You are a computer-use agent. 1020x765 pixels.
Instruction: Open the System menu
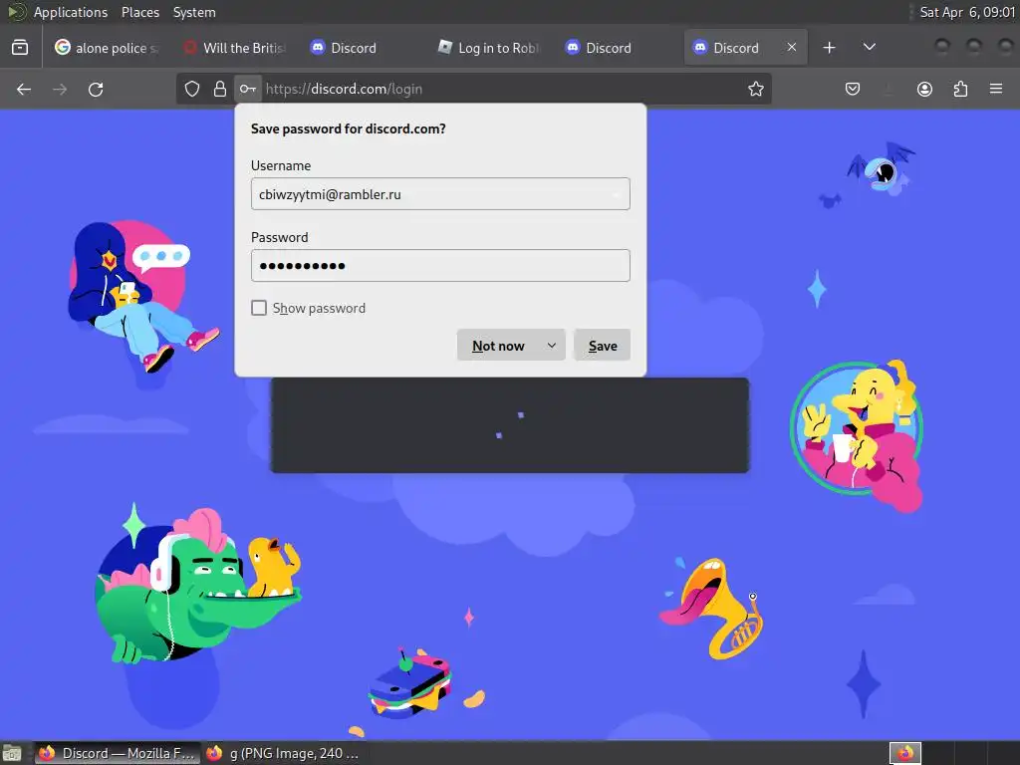click(x=194, y=12)
